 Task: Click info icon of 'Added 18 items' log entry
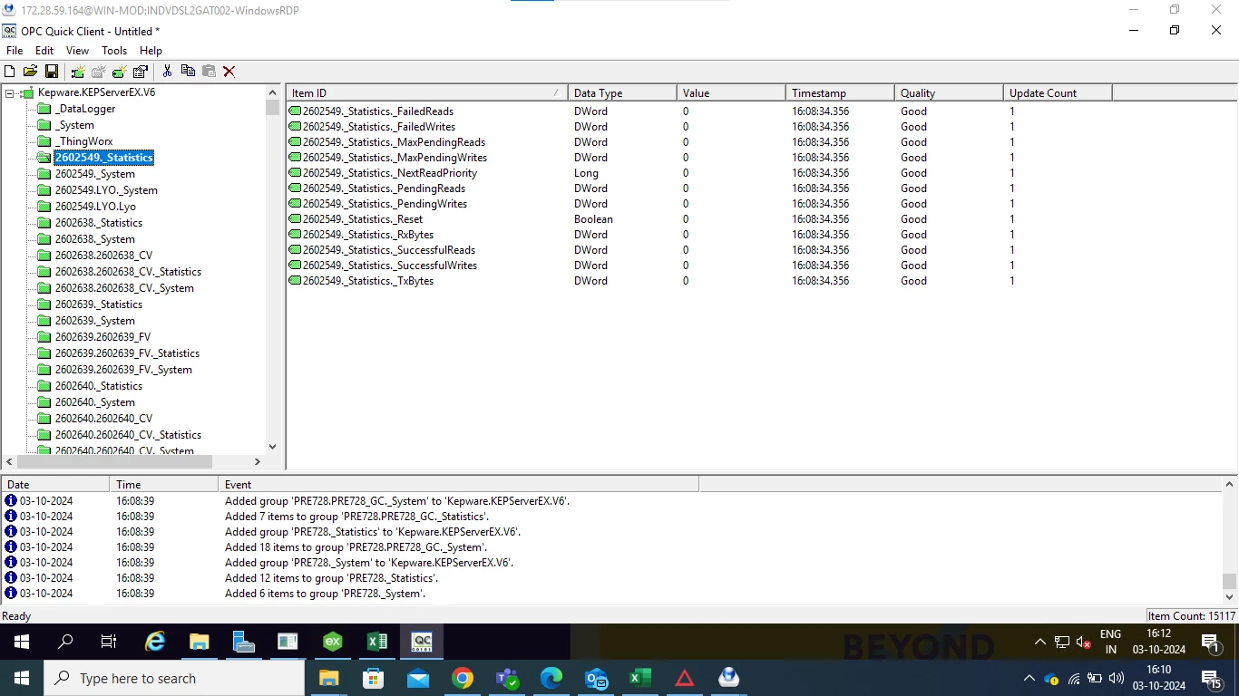11,547
